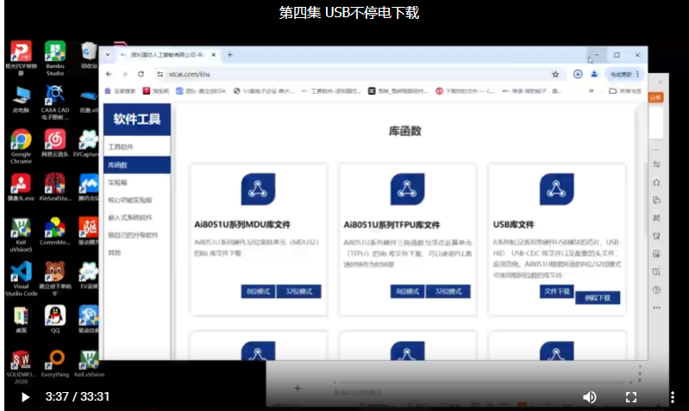689x411 pixels.
Task: Click Chrome's back navigation arrow
Action: [109, 74]
